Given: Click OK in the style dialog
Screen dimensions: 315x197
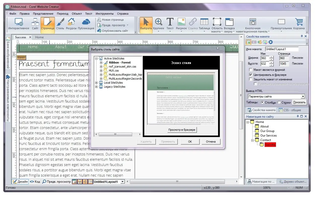Looking at the screenshot, I should (190, 142).
